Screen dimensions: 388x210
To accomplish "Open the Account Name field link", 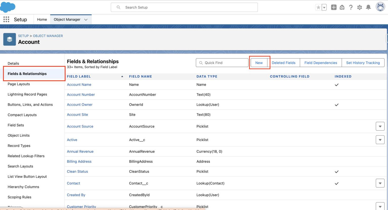I will click(79, 85).
